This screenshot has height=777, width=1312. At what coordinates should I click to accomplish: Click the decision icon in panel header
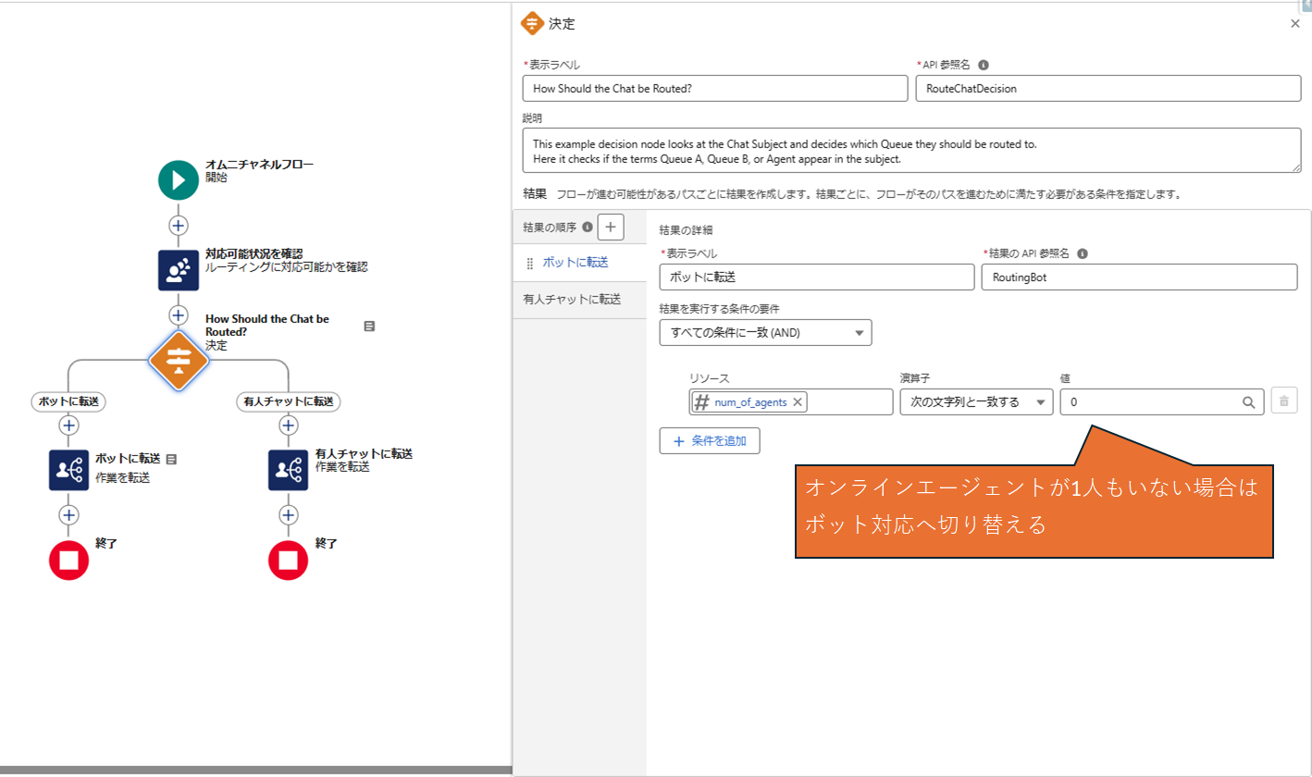point(532,23)
